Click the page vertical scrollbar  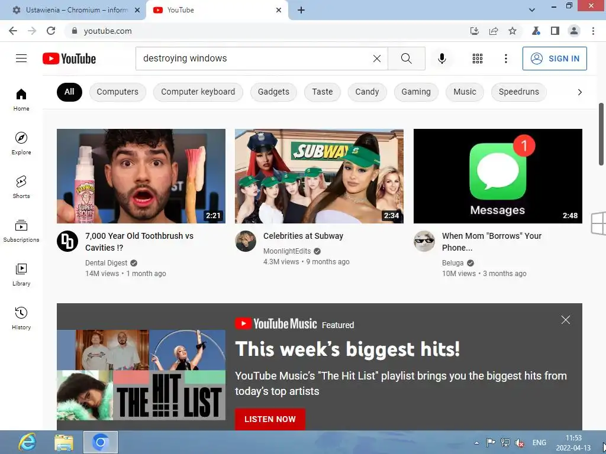[x=601, y=134]
